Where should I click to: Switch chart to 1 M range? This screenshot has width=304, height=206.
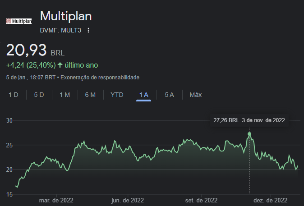[x=65, y=95]
